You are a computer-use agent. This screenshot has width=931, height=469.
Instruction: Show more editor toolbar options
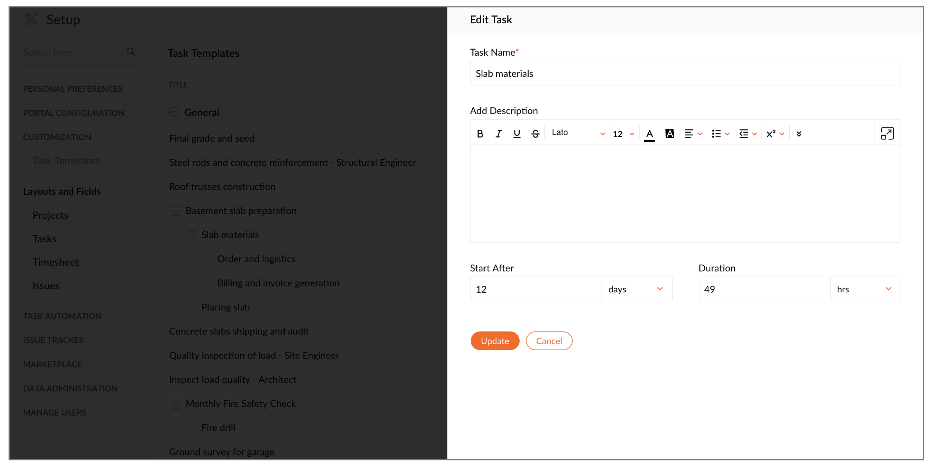tap(799, 134)
